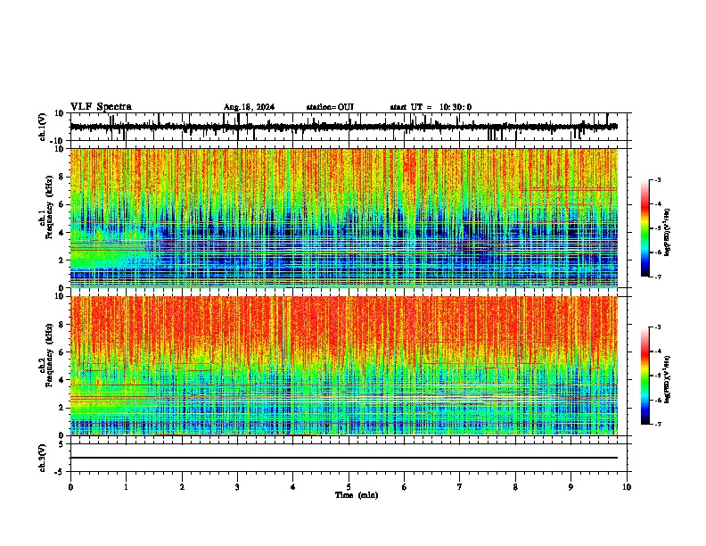Click the 'Time (min)' axis label
The width and height of the screenshot is (706, 546).
[x=357, y=495]
